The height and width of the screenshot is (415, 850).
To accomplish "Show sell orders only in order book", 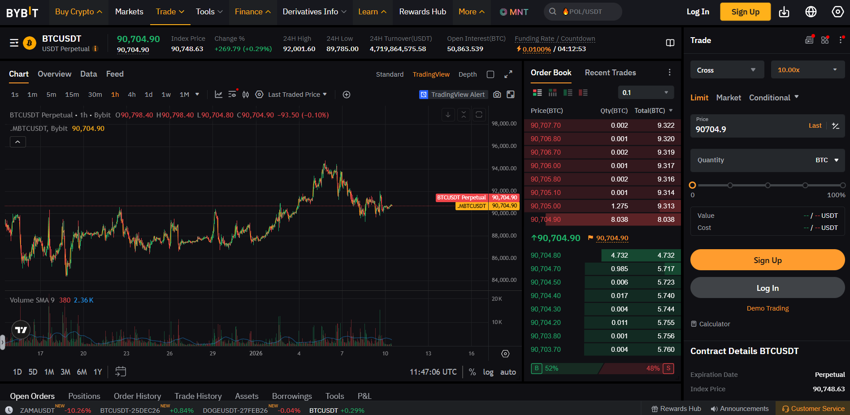I will pos(583,93).
